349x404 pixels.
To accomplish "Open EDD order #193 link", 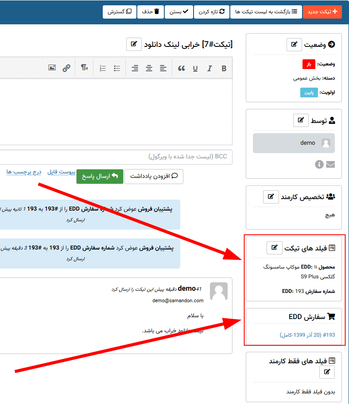I will tap(307, 335).
